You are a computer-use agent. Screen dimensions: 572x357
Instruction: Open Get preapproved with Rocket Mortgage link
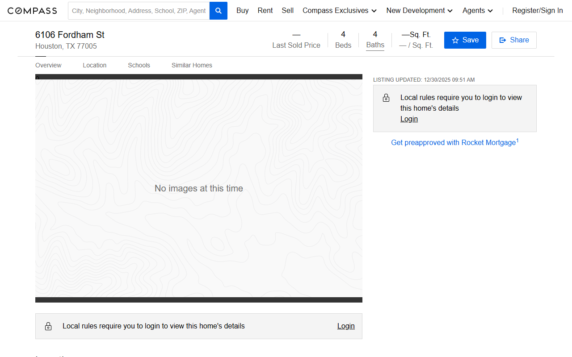[455, 142]
